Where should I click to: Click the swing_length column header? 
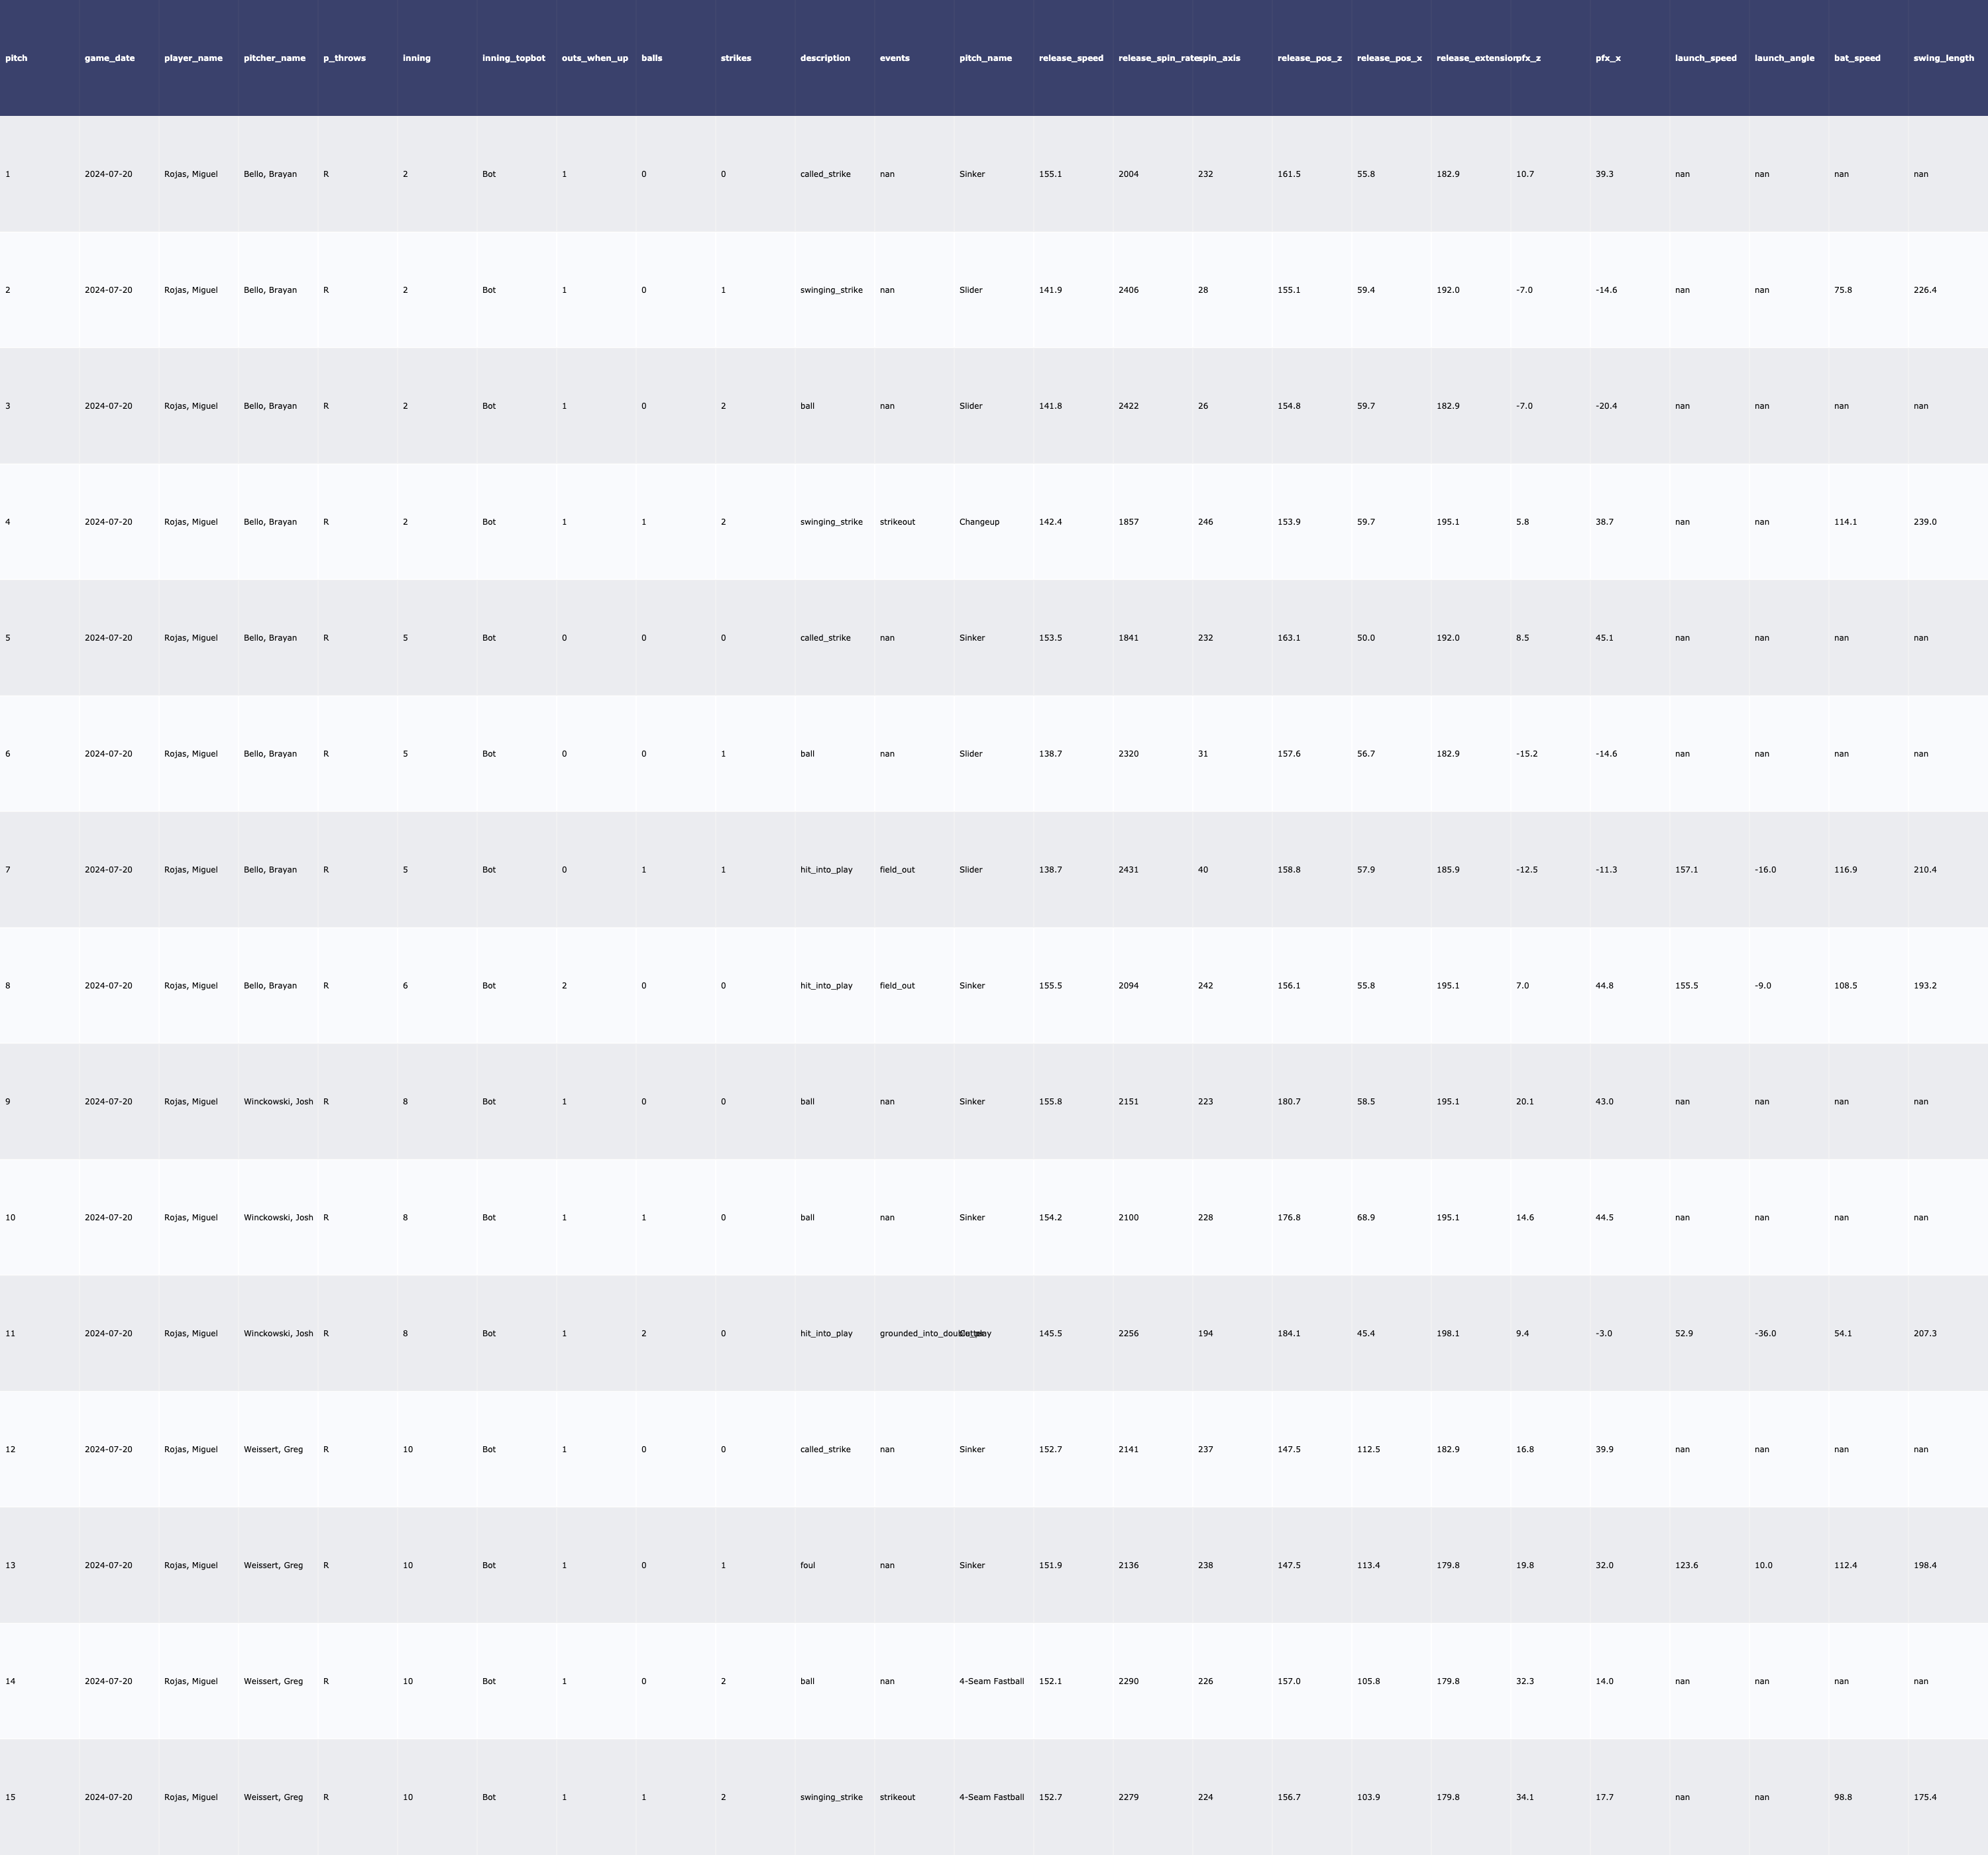1943,58
